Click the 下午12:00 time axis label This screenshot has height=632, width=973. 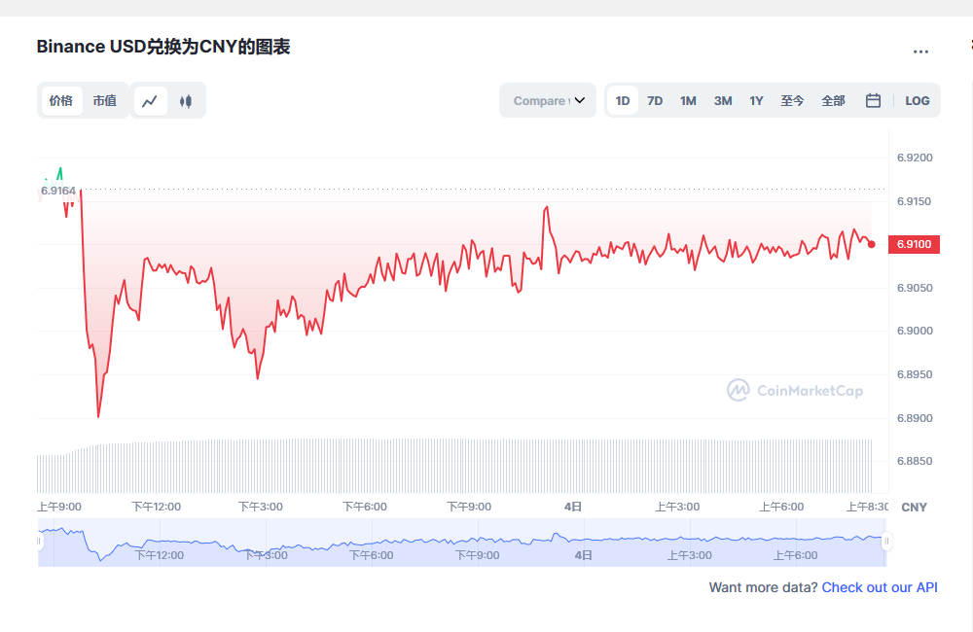point(157,507)
